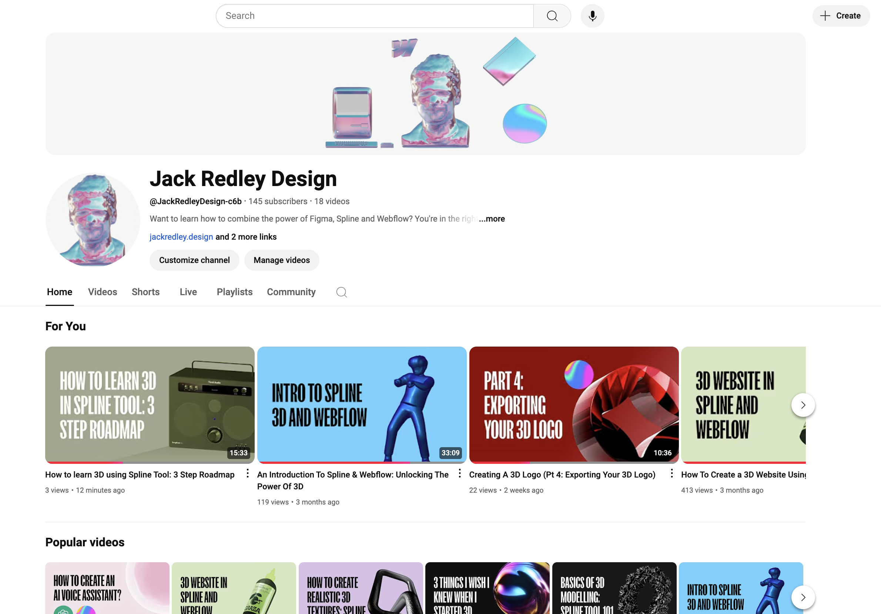Open the jackredley.design link
Viewport: 881px width, 614px height.
point(181,237)
